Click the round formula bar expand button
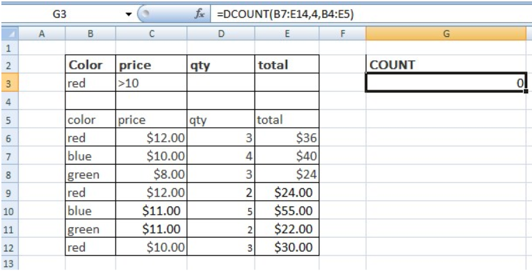The image size is (532, 271). coord(145,14)
